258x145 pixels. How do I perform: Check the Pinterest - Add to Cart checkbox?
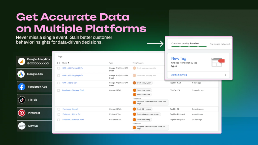59,114
